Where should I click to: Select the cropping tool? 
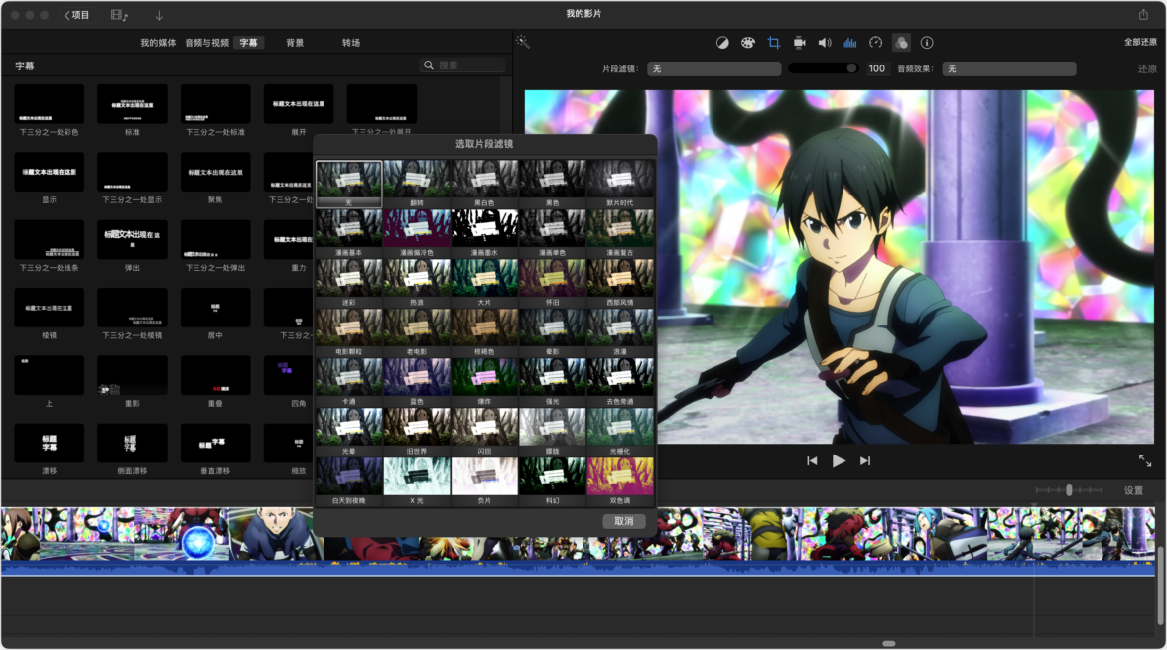773,43
